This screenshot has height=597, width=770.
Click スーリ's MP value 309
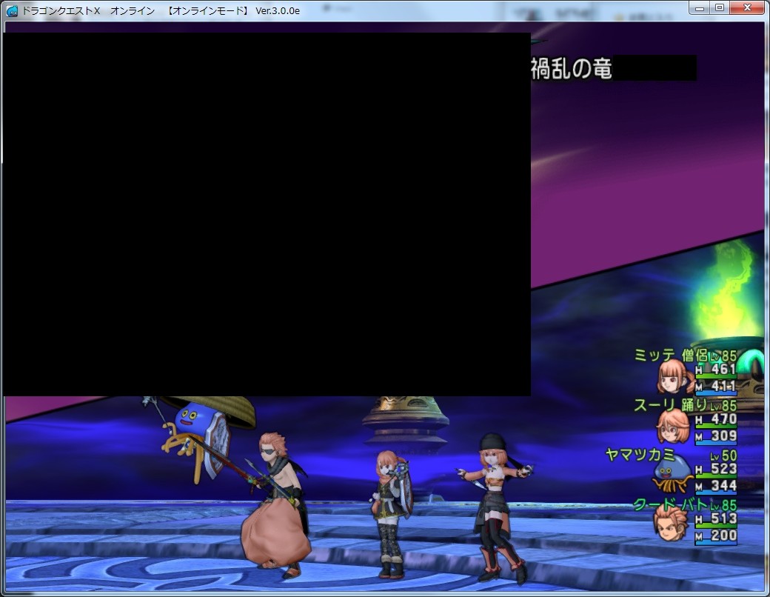723,436
